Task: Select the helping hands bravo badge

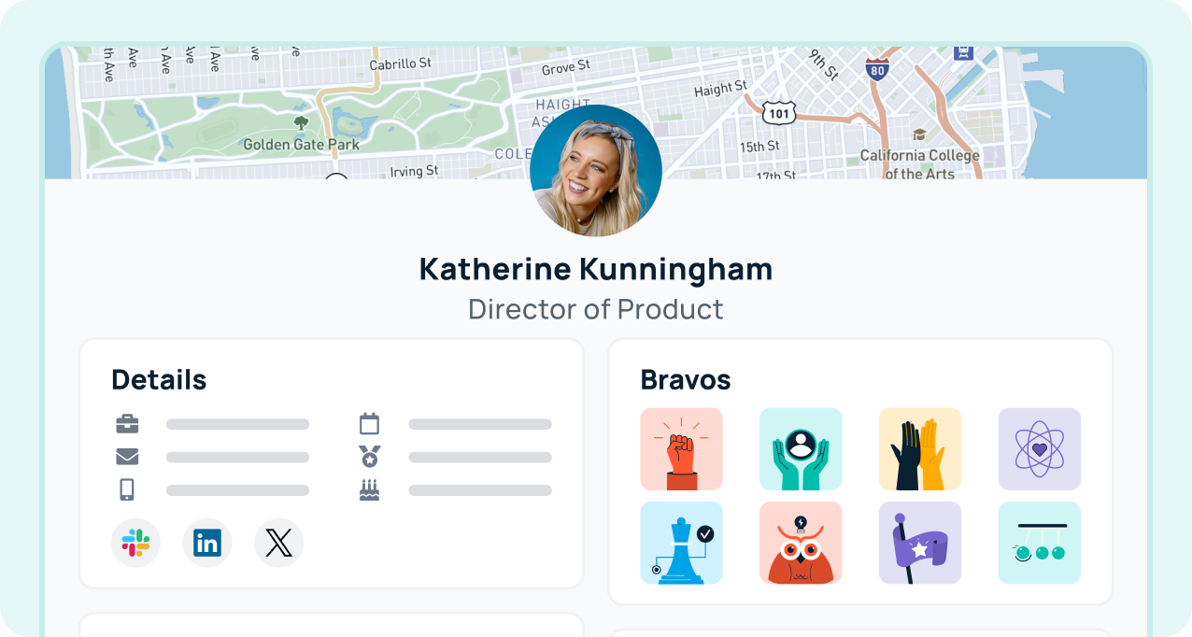Action: click(x=801, y=449)
